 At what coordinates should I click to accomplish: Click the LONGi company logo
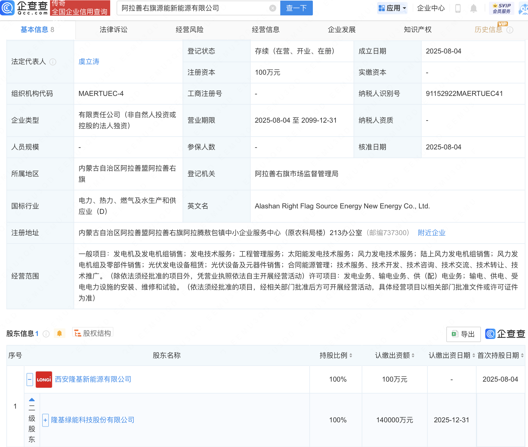pyautogui.click(x=44, y=379)
